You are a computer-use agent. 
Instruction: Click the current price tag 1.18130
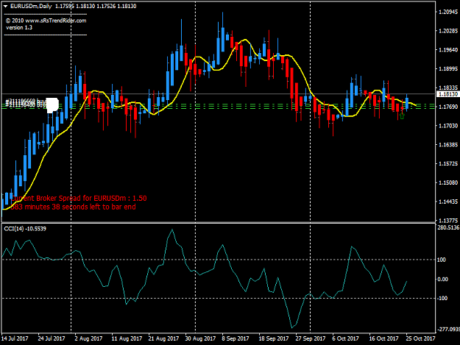[447, 94]
